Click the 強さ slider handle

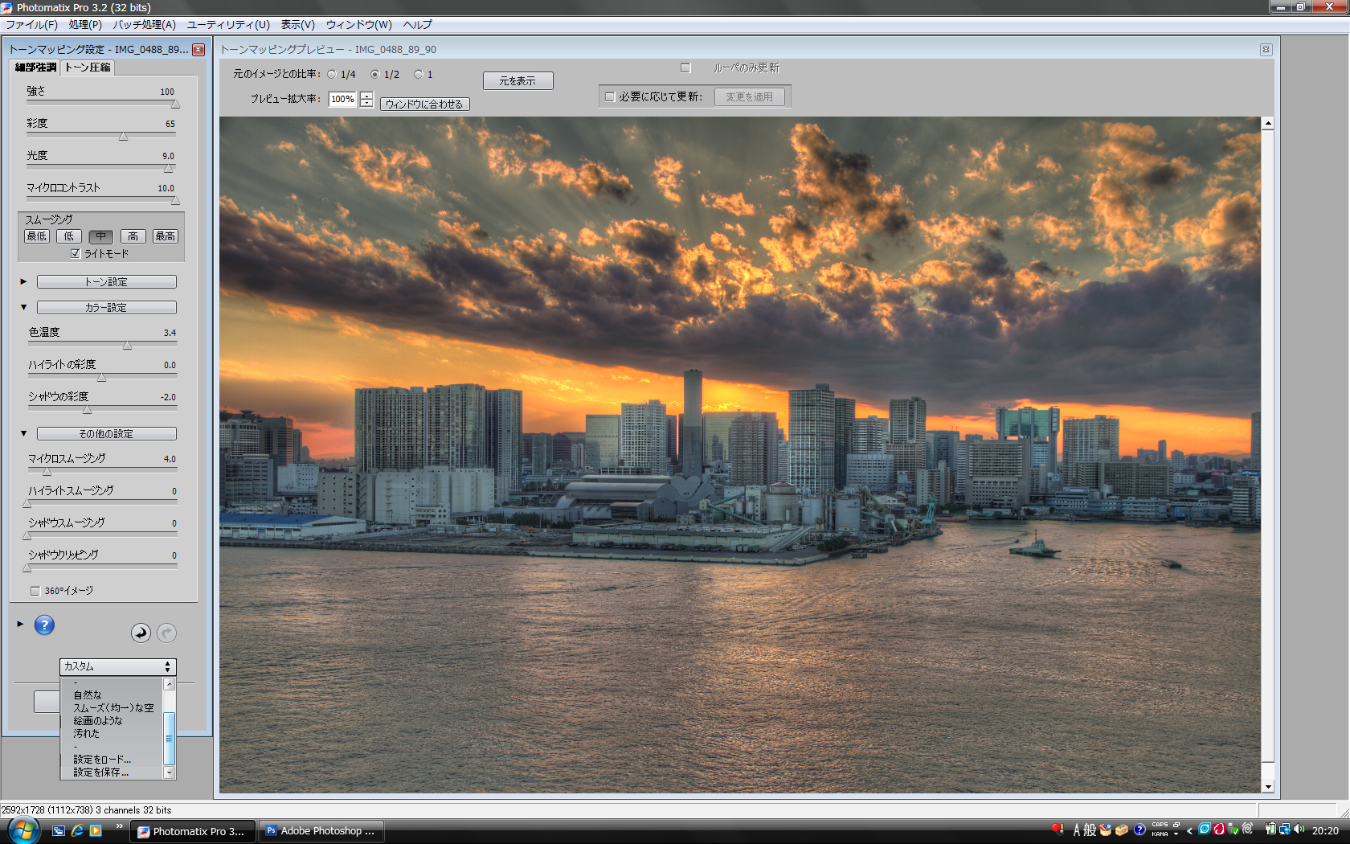(x=175, y=104)
